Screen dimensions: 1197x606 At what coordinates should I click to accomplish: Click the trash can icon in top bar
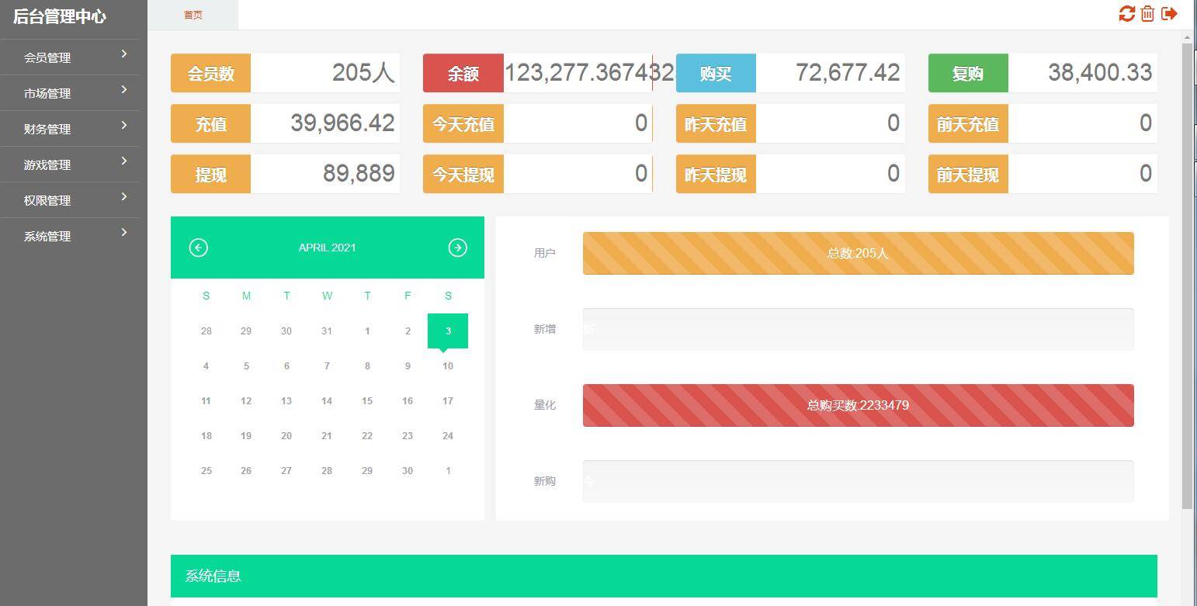click(1147, 14)
